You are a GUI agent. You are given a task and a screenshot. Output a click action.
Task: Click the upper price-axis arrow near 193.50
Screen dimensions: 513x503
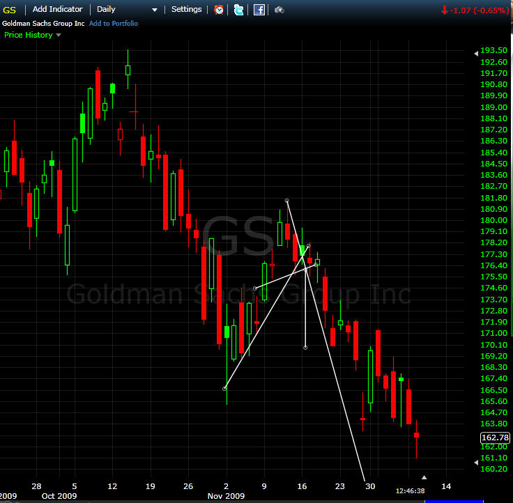(x=476, y=54)
